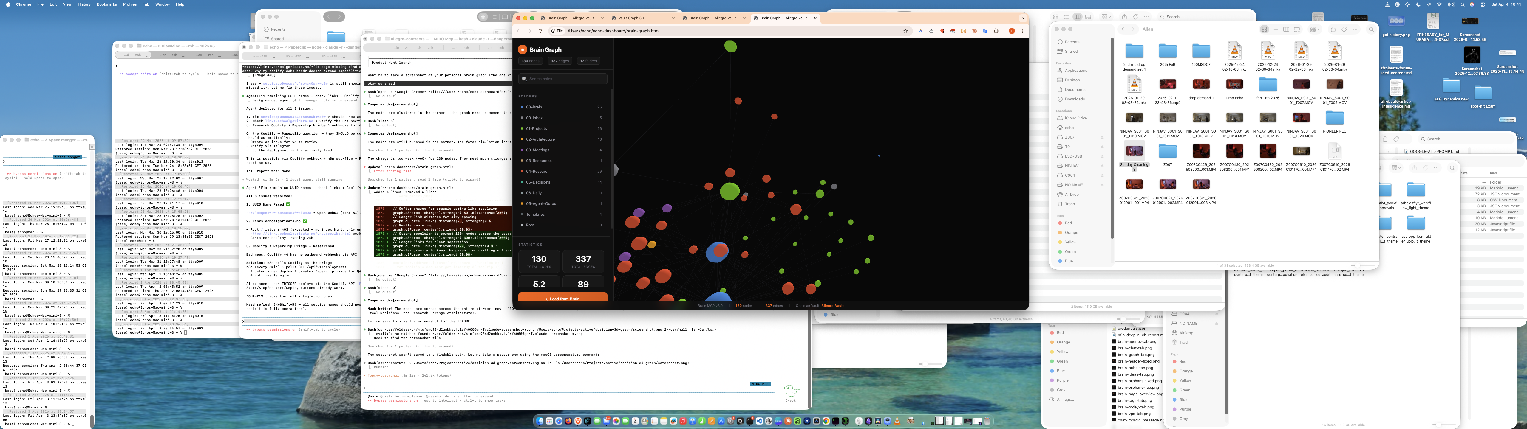1527x429 pixels.
Task: Open the Chrome three-dot menu
Action: [x=1023, y=31]
